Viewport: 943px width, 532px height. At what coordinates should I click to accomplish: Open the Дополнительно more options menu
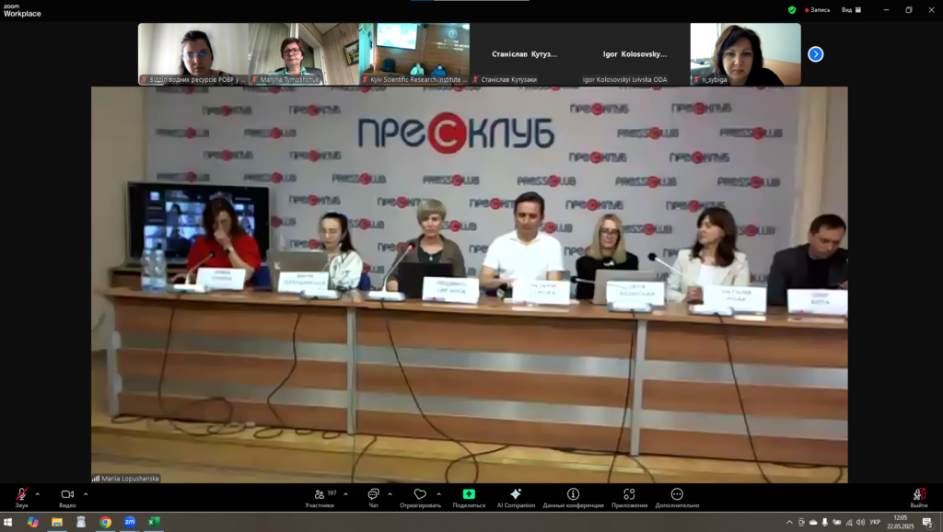tap(677, 497)
